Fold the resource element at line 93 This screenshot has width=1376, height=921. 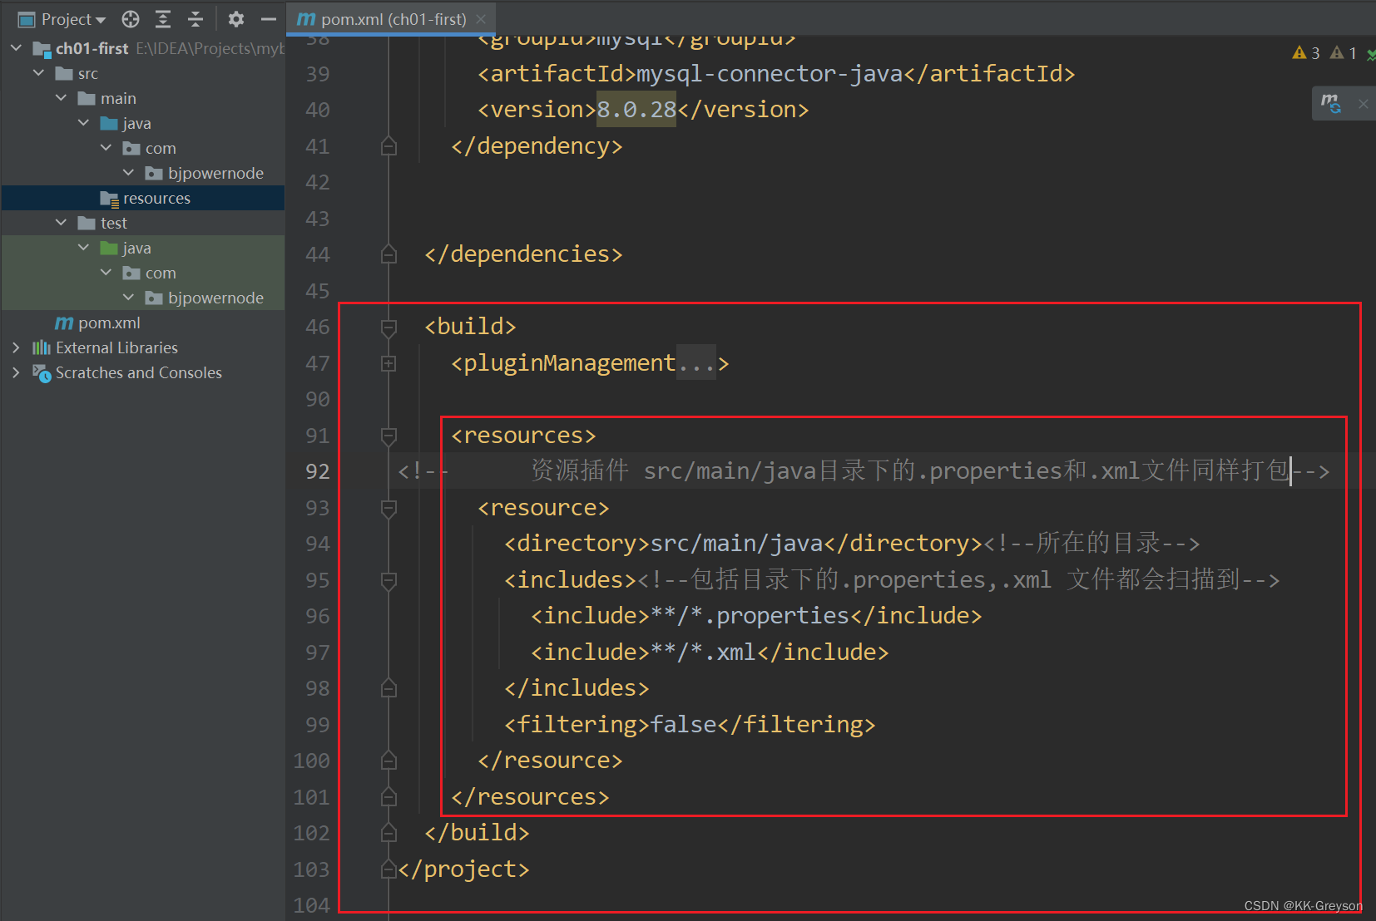(389, 508)
